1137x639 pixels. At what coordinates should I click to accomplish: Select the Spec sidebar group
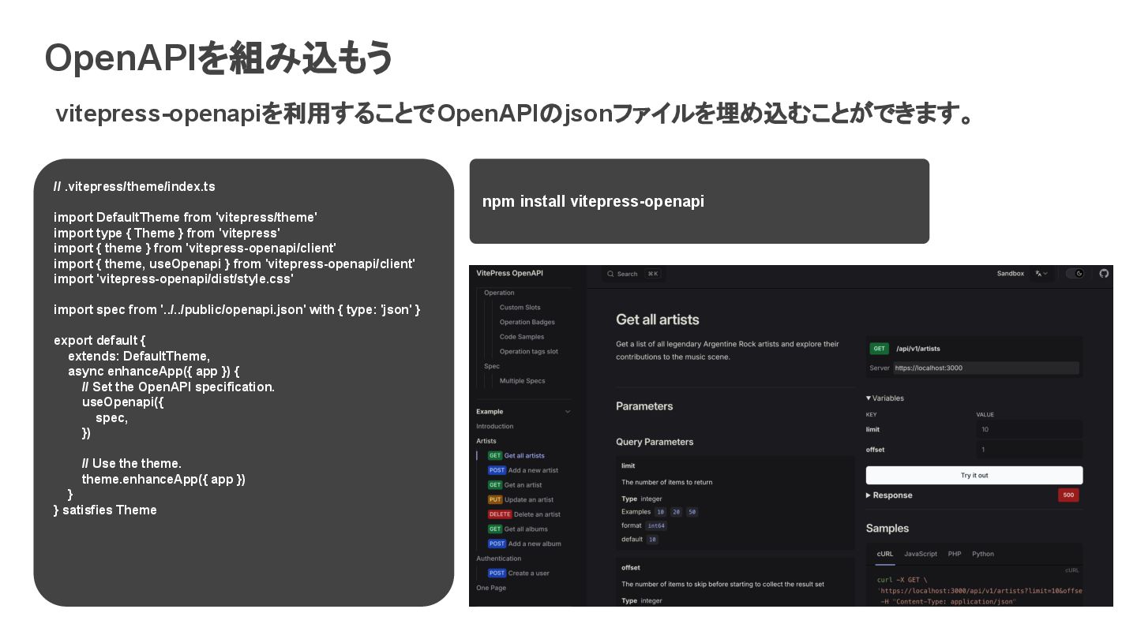click(x=491, y=366)
